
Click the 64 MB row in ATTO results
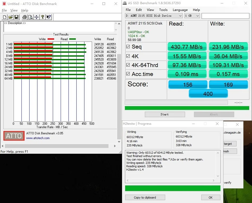coord(60,78)
